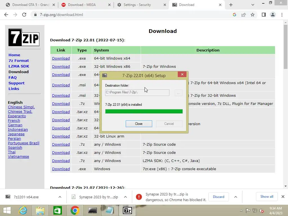The image size is (288, 216).
Task: Open the Home sidebar link
Action: 14,55
